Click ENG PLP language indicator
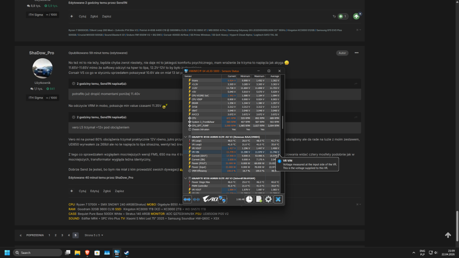The height and width of the screenshot is (258, 459). tap(422, 253)
